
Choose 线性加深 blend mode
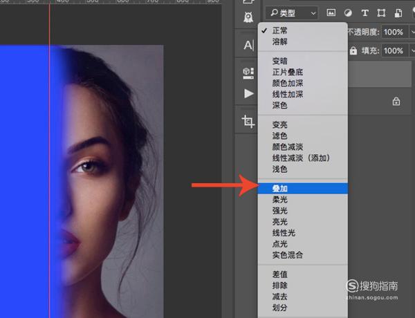(x=302, y=94)
